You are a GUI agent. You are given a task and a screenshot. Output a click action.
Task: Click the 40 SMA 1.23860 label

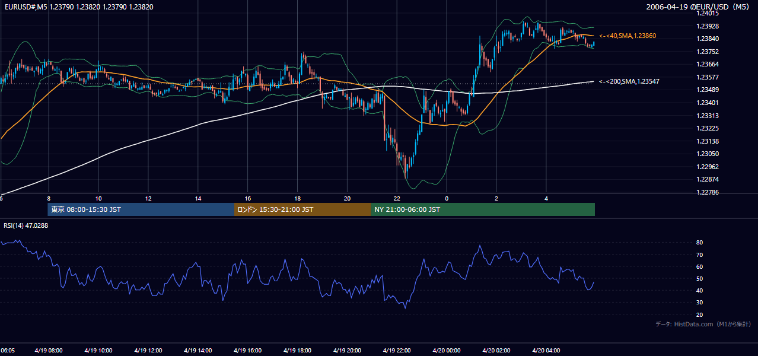click(x=627, y=36)
